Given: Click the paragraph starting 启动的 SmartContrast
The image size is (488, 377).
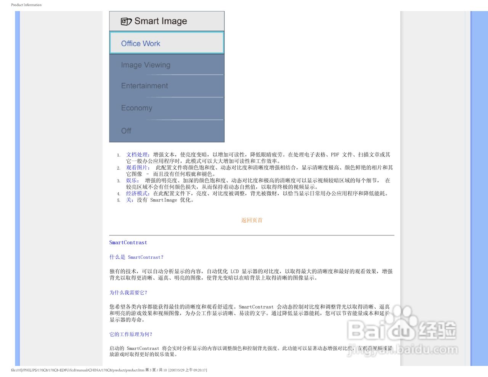Looking at the screenshot, I should coord(250,351).
